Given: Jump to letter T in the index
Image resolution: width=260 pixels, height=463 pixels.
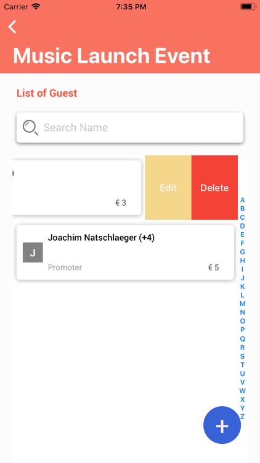Looking at the screenshot, I should pos(242,365).
